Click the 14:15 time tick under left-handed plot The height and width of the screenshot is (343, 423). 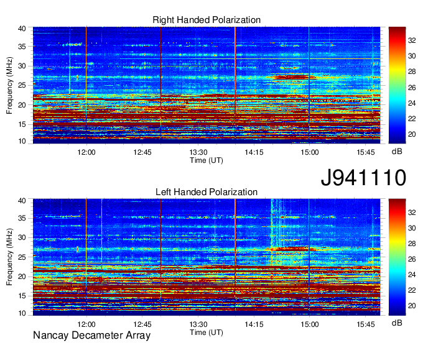(x=254, y=324)
